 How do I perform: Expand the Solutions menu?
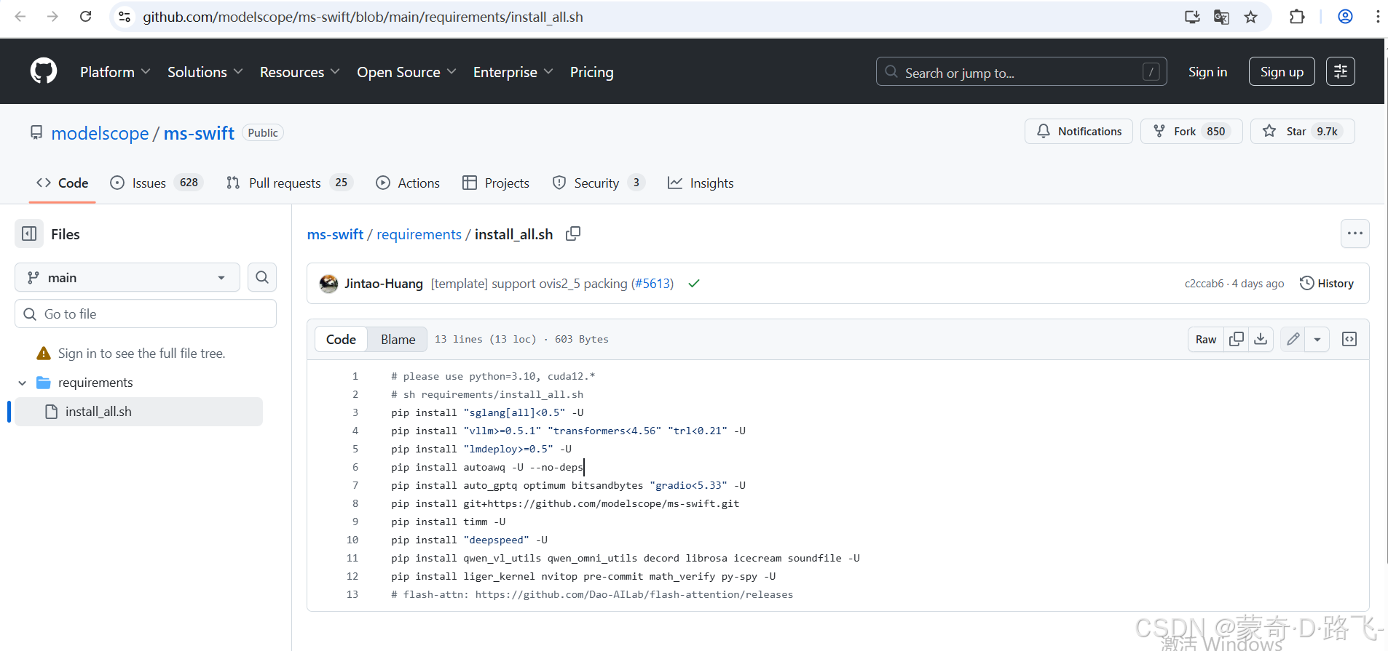point(205,72)
